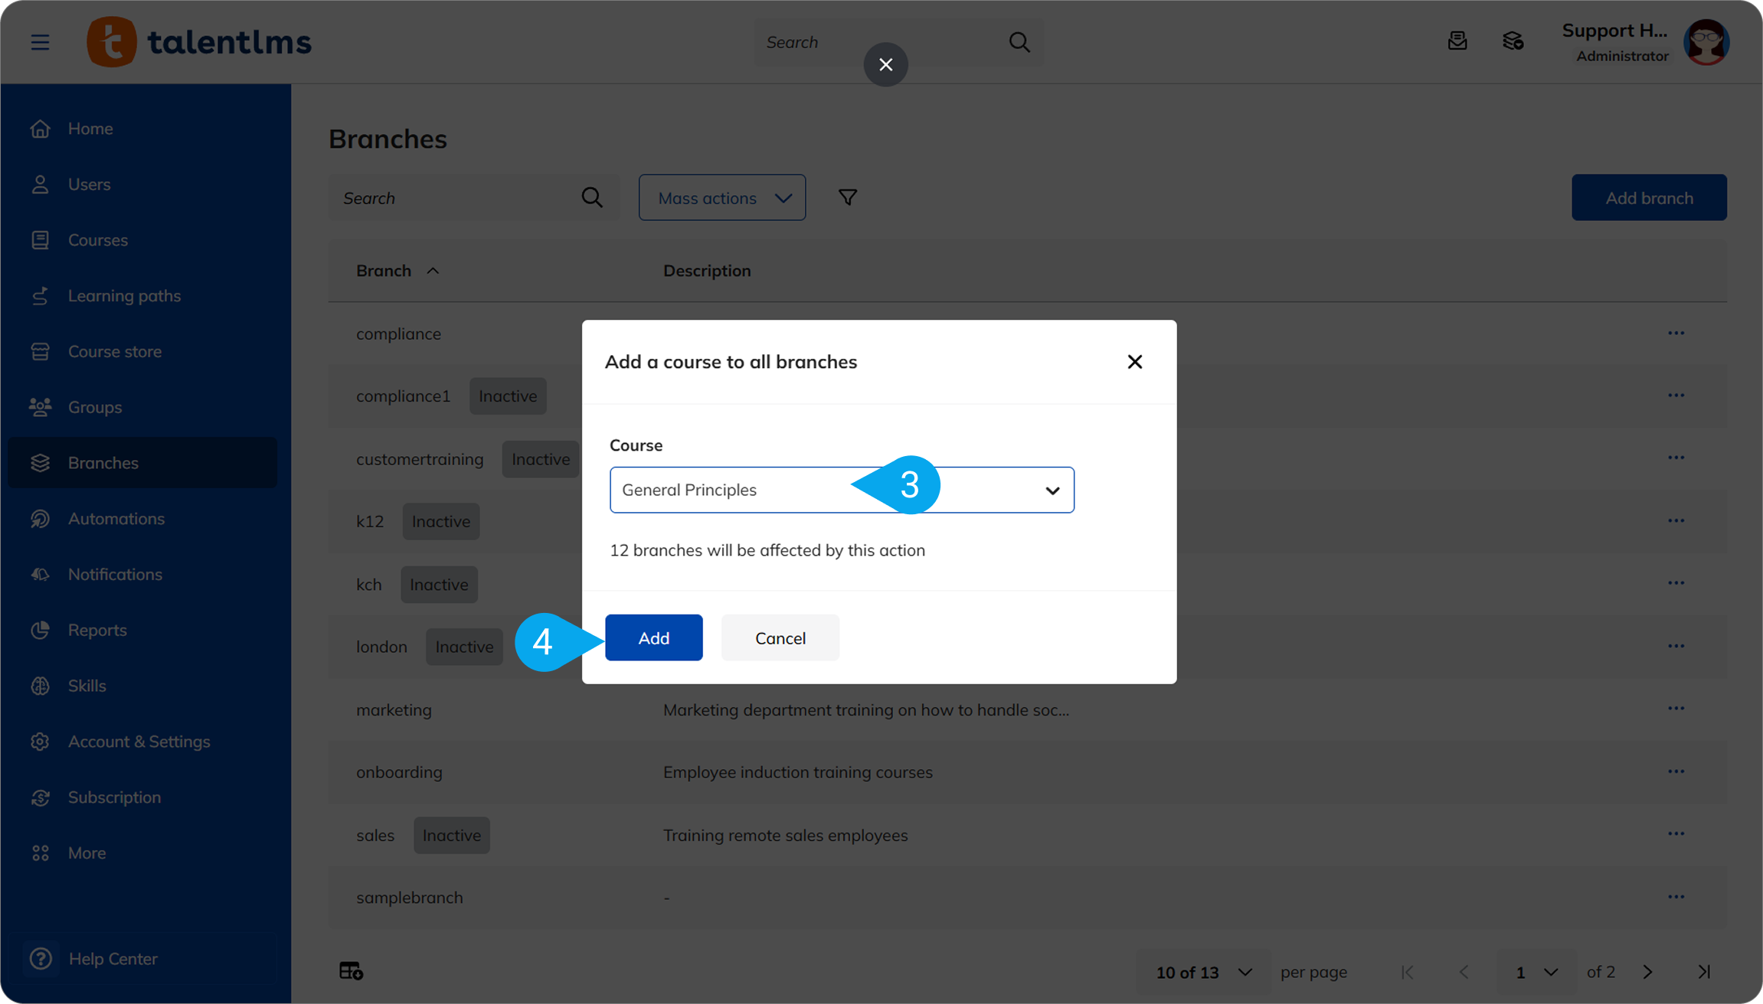
Task: Navigate to Reports in sidebar
Action: (97, 630)
